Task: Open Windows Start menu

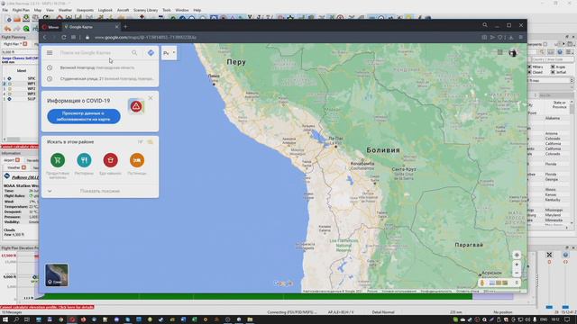Action: pyautogui.click(x=5, y=319)
